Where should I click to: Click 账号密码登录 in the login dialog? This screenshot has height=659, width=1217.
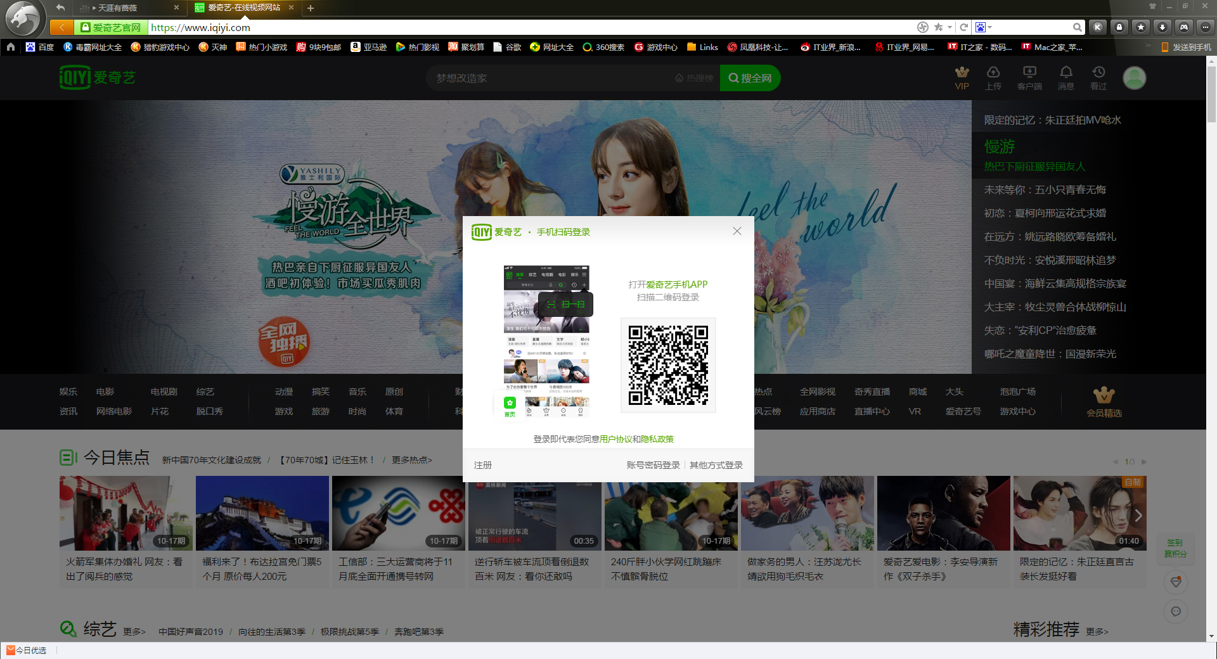[x=653, y=465]
